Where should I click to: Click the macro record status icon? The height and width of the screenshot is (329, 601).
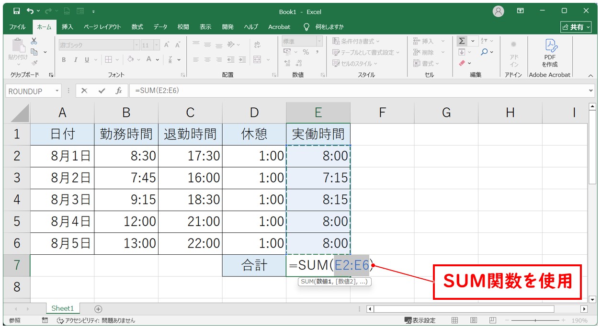[45, 320]
